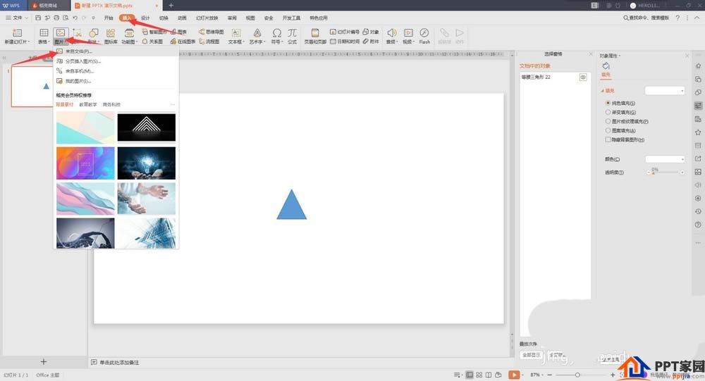Switch to slide sorter view icon
The width and height of the screenshot is (705, 381).
[x=479, y=375]
